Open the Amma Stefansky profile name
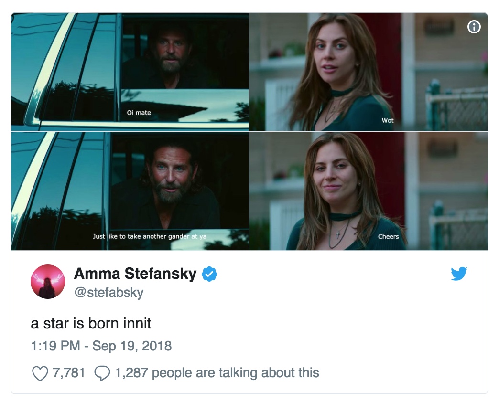 135,274
